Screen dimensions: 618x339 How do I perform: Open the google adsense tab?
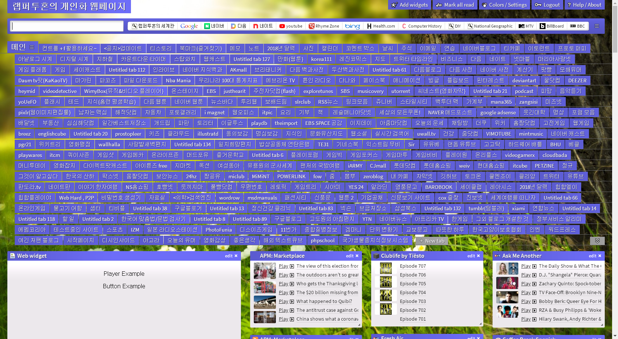point(498,113)
